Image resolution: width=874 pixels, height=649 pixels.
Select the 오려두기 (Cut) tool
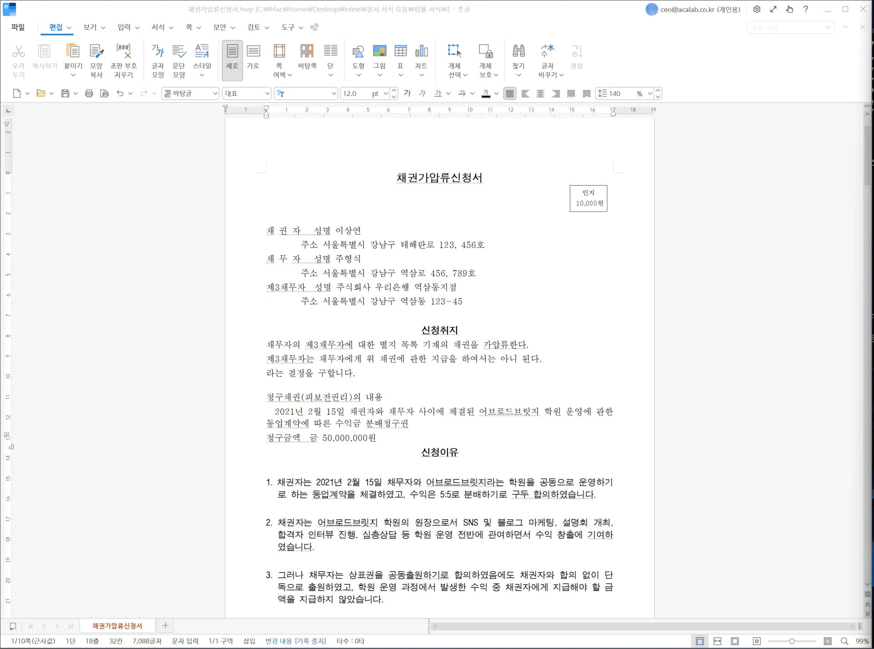pyautogui.click(x=19, y=60)
